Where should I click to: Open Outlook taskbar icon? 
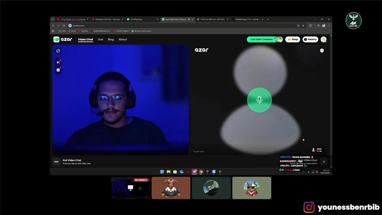(x=181, y=172)
